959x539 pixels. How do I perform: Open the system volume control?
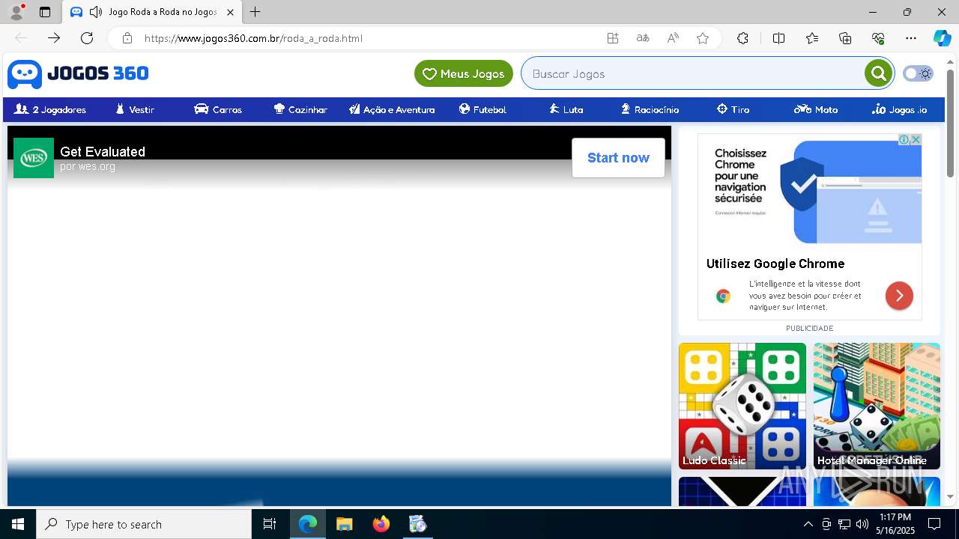tap(862, 524)
